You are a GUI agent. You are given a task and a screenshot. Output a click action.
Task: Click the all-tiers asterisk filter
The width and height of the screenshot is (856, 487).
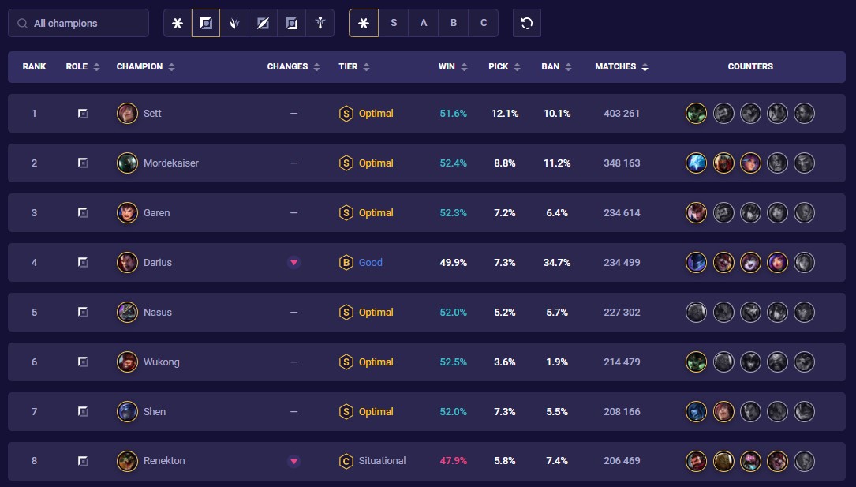point(364,23)
